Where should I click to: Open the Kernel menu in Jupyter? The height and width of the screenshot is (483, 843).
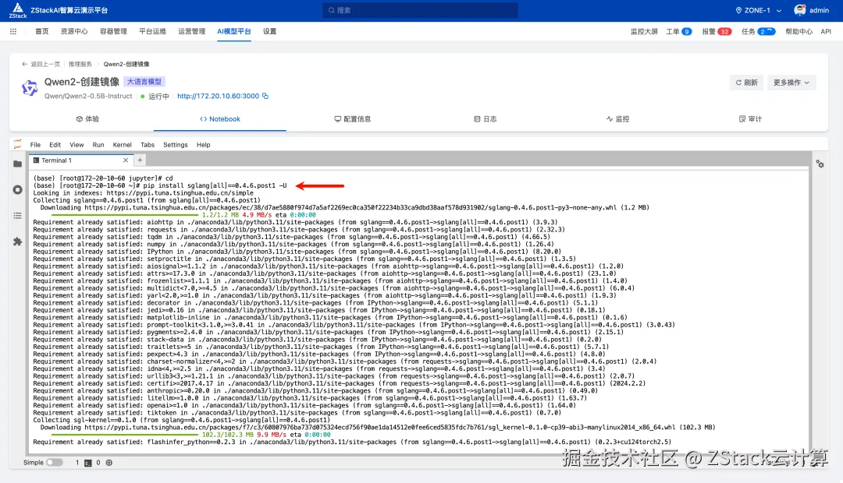122,144
